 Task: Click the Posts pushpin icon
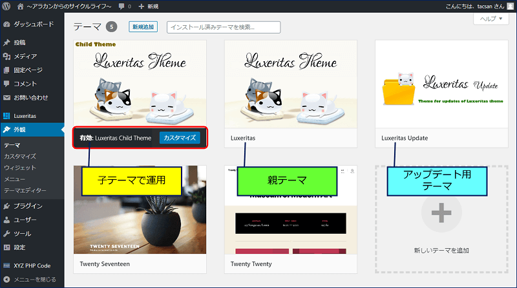[6, 43]
